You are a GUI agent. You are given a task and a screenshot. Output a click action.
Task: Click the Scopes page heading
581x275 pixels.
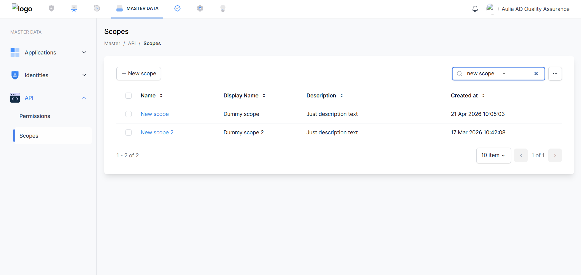pyautogui.click(x=116, y=31)
